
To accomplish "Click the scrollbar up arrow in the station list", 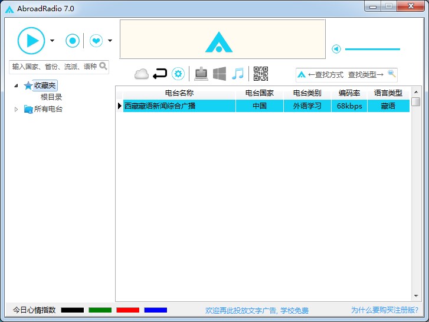I will 416,92.
